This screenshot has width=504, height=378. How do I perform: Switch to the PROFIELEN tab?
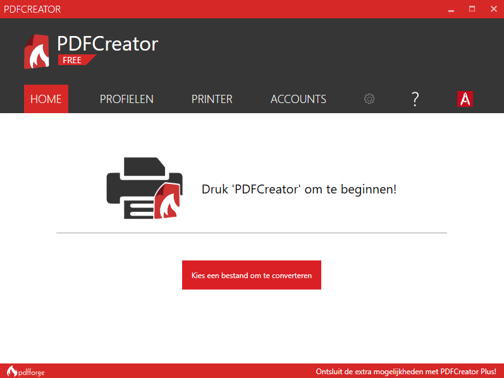126,99
